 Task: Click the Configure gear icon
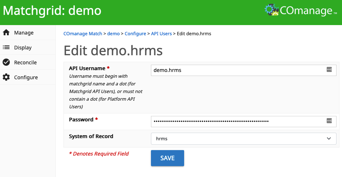coord(6,77)
